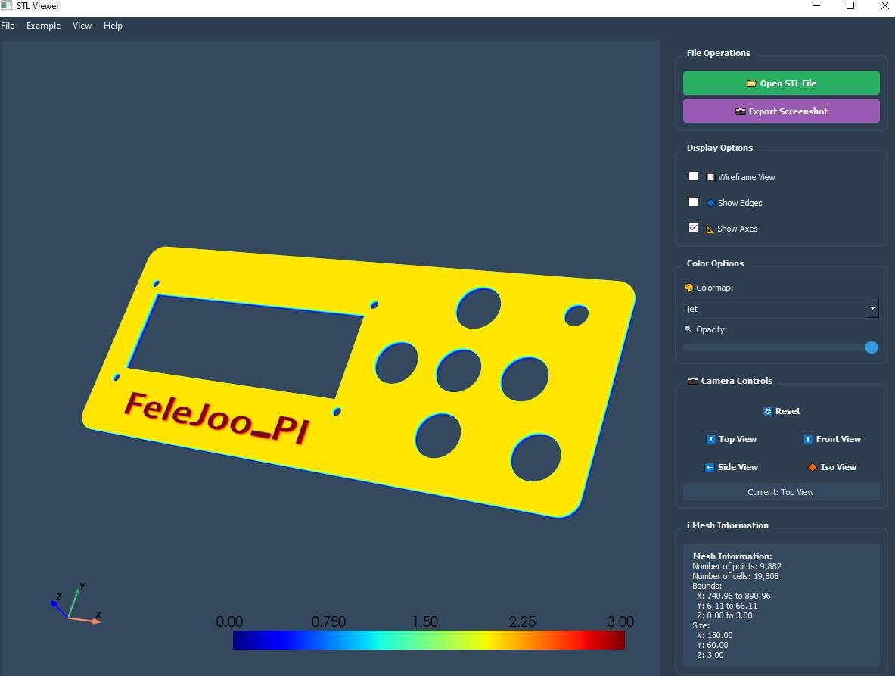895x676 pixels.
Task: Click the Number of cells: 19,808 text
Action: (x=735, y=576)
